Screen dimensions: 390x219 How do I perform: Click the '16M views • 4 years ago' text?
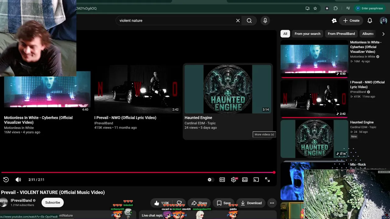coord(22,132)
